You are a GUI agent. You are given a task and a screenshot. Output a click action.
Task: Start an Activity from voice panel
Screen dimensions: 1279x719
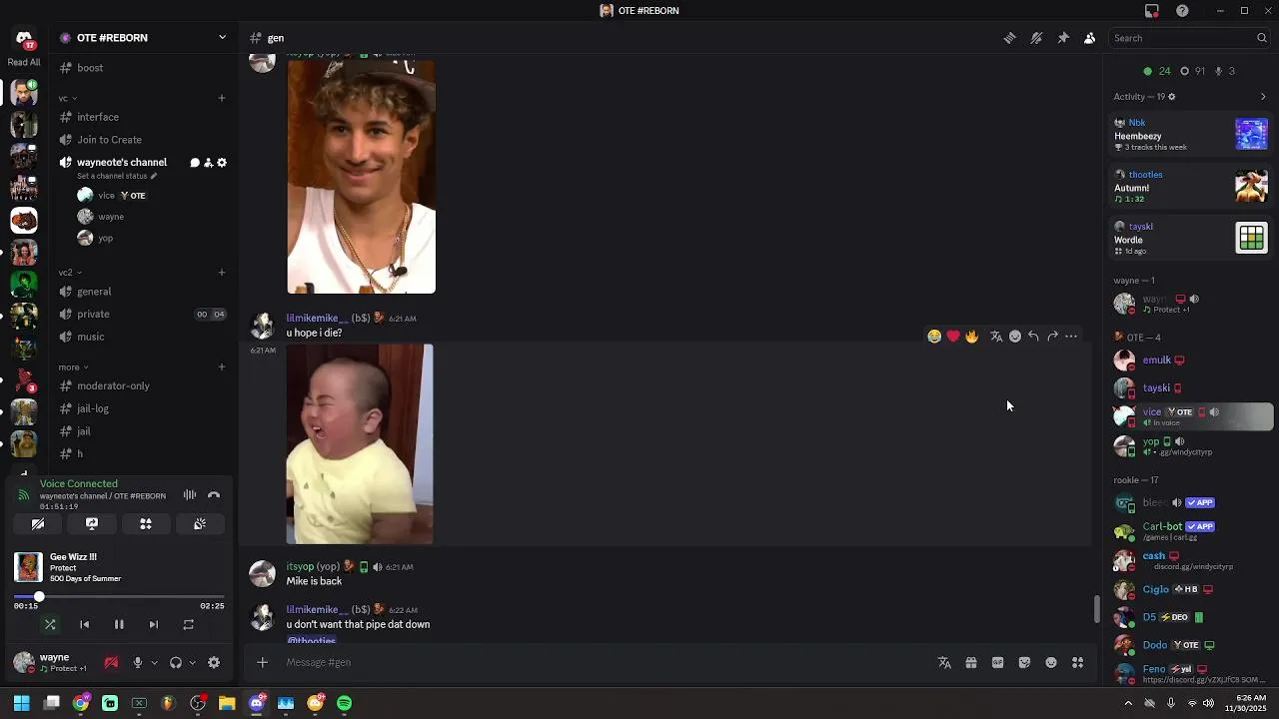click(x=146, y=524)
